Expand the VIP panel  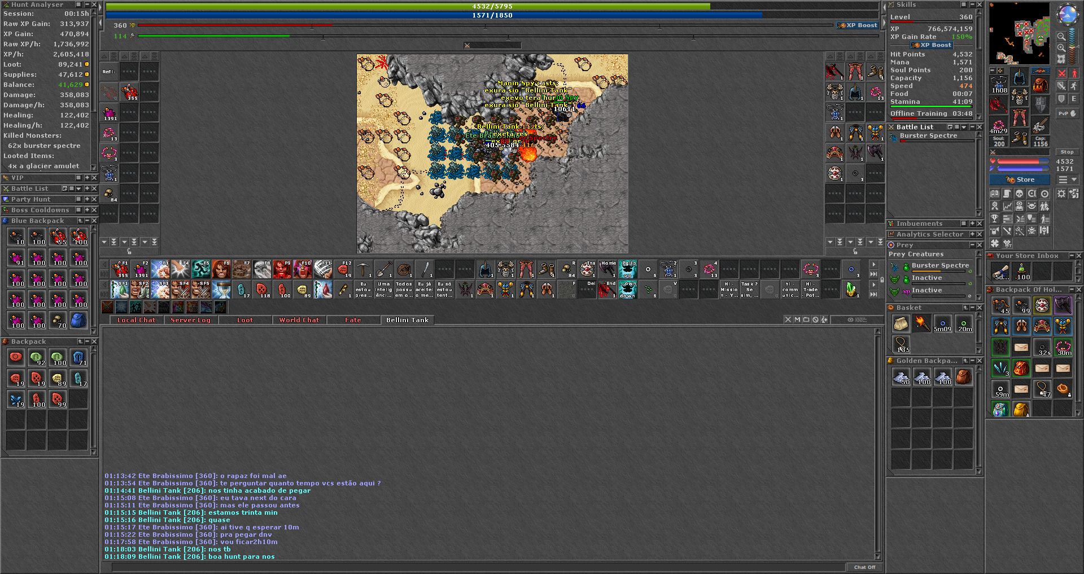click(x=87, y=178)
